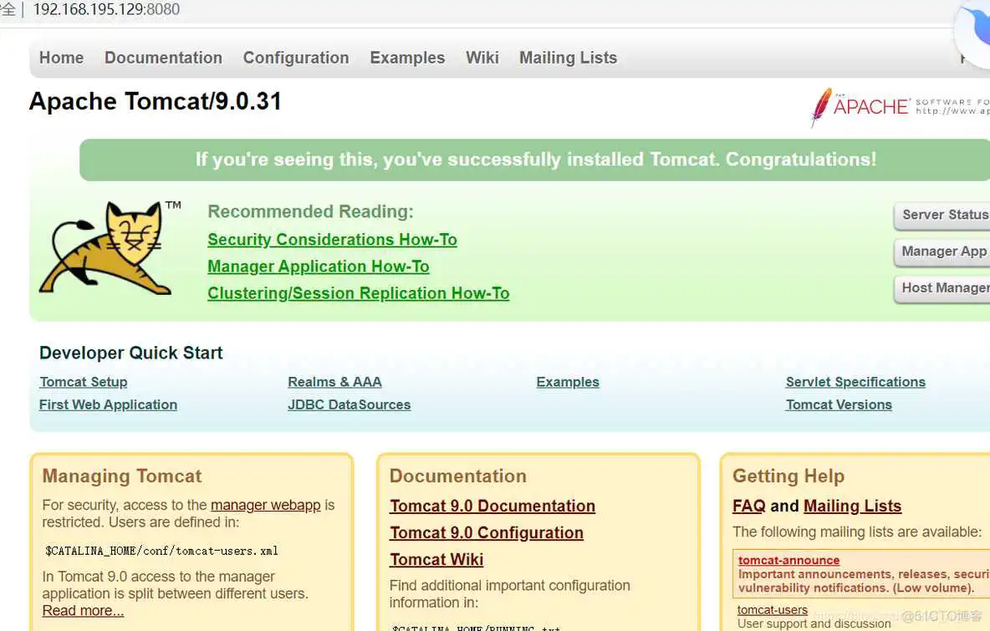The width and height of the screenshot is (990, 631).
Task: Open Manager Application How-To link
Action: [x=319, y=267]
